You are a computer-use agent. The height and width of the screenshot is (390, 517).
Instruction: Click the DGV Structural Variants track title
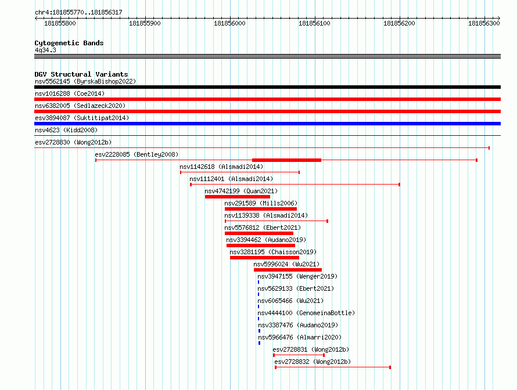coord(81,74)
